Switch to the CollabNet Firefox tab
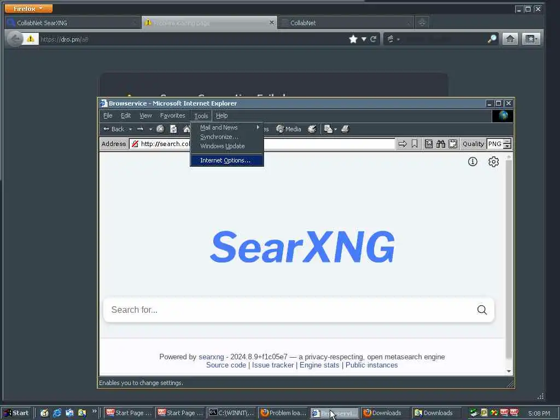This screenshot has height=420, width=560. pyautogui.click(x=346, y=23)
